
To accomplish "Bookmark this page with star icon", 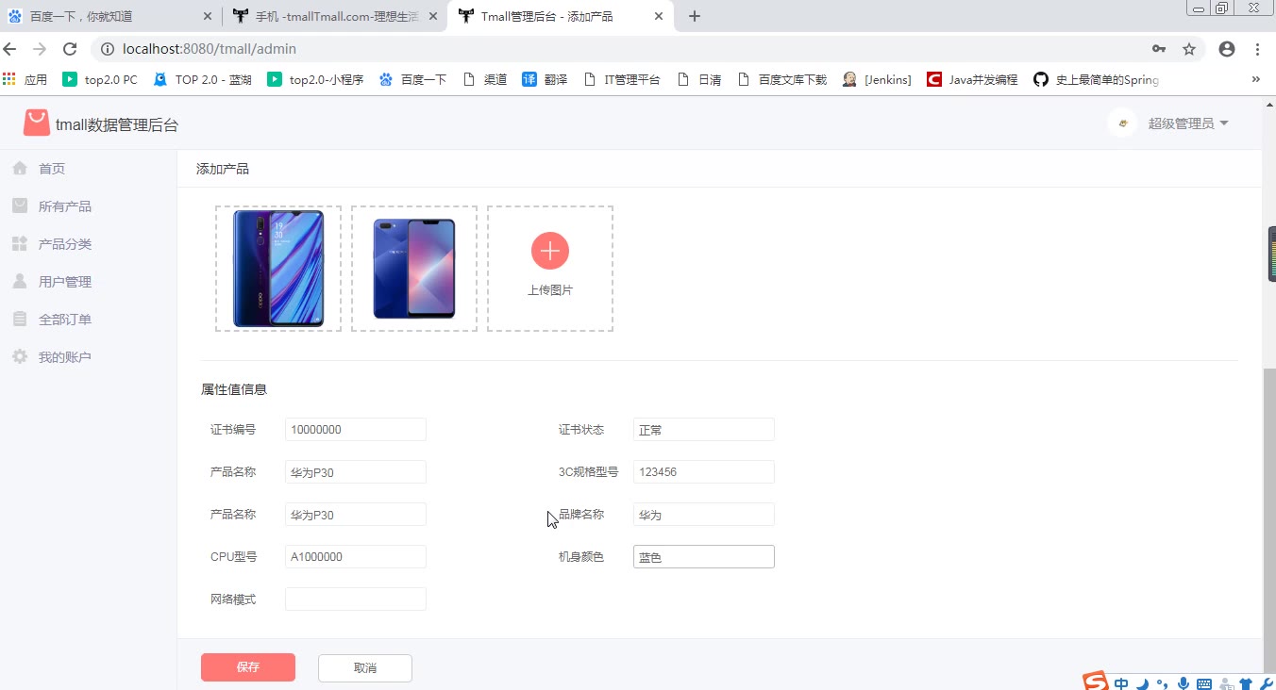I will coord(1189,49).
